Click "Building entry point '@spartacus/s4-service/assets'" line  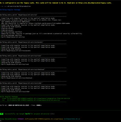21,42
